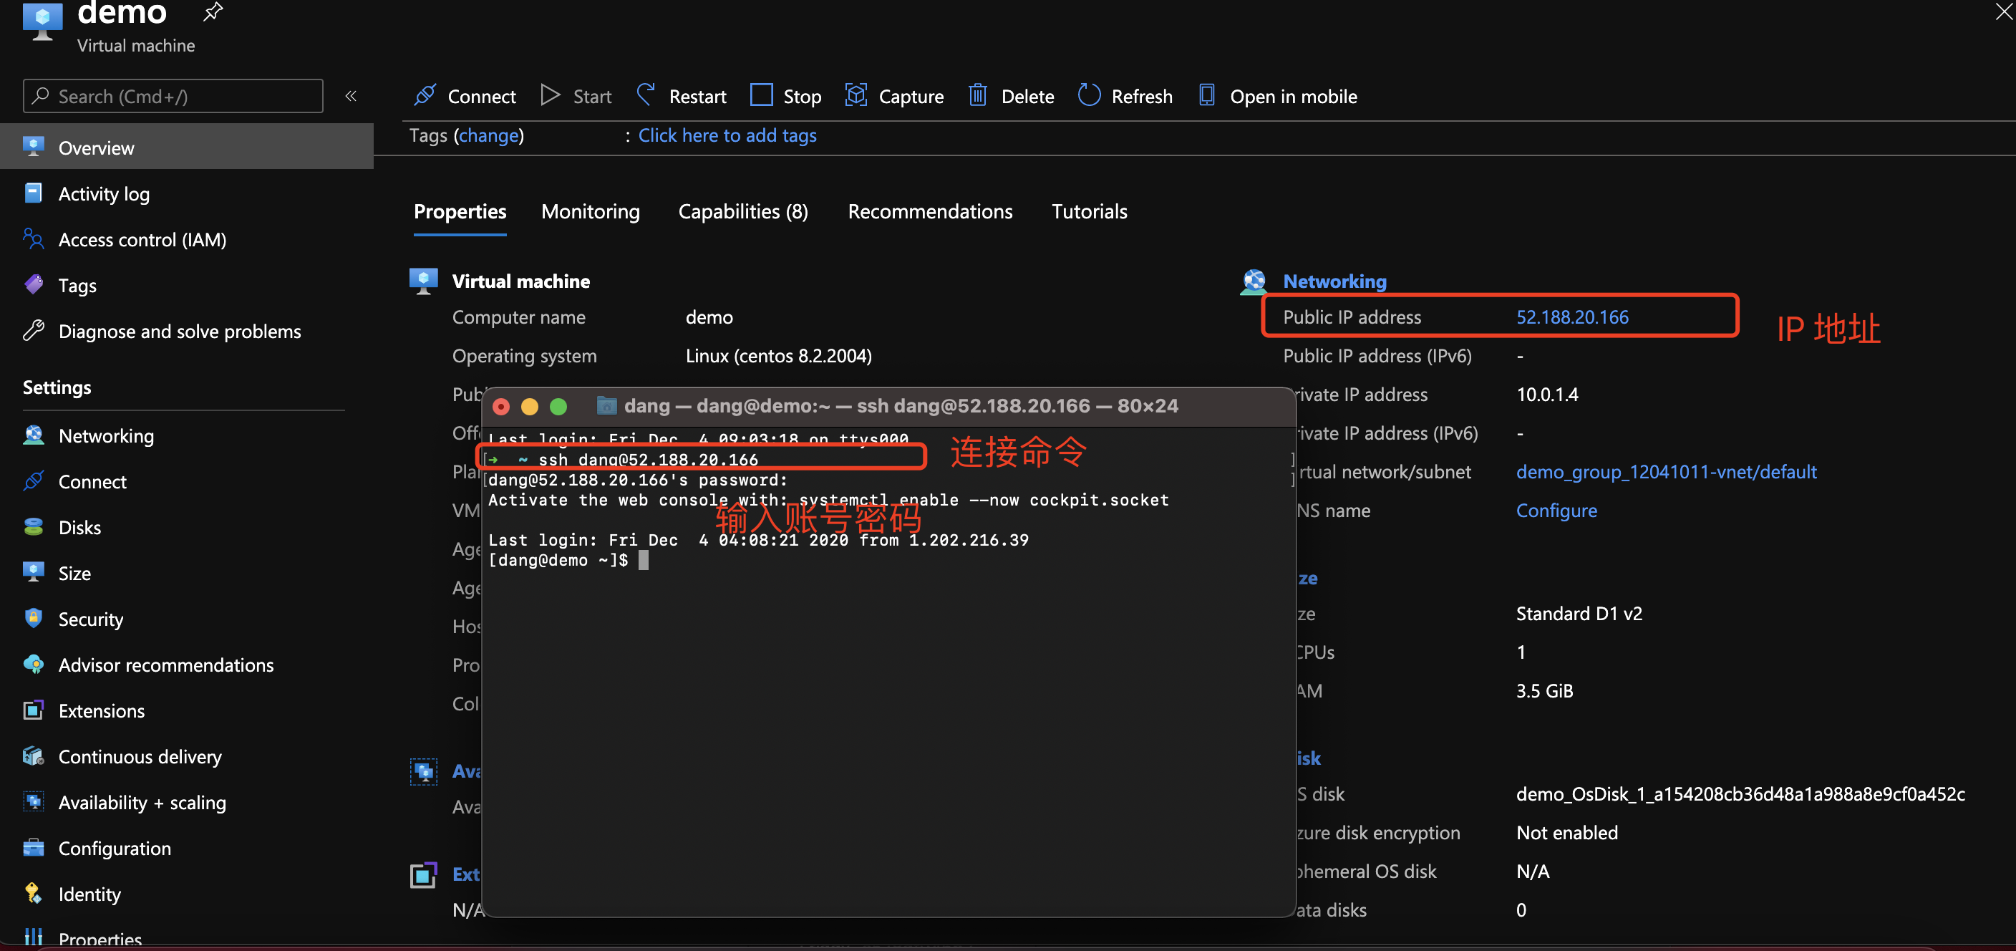Switch to the Capabilities (8) tab
2016x951 pixels.
click(x=742, y=211)
